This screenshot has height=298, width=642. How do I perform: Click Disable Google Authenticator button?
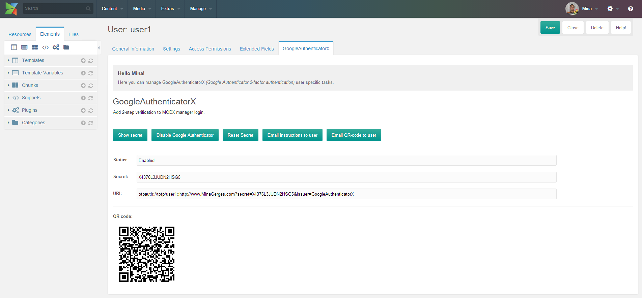pyautogui.click(x=185, y=135)
